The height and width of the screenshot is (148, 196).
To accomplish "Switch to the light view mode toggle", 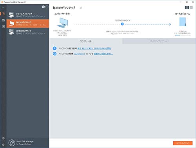I will point(191,7).
